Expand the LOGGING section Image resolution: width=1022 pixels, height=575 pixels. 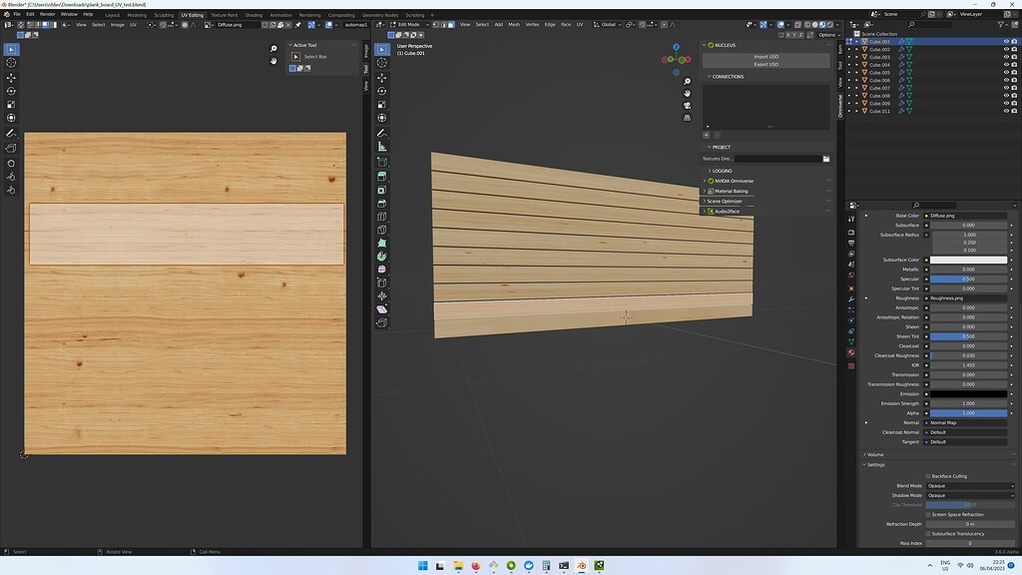[x=721, y=170]
